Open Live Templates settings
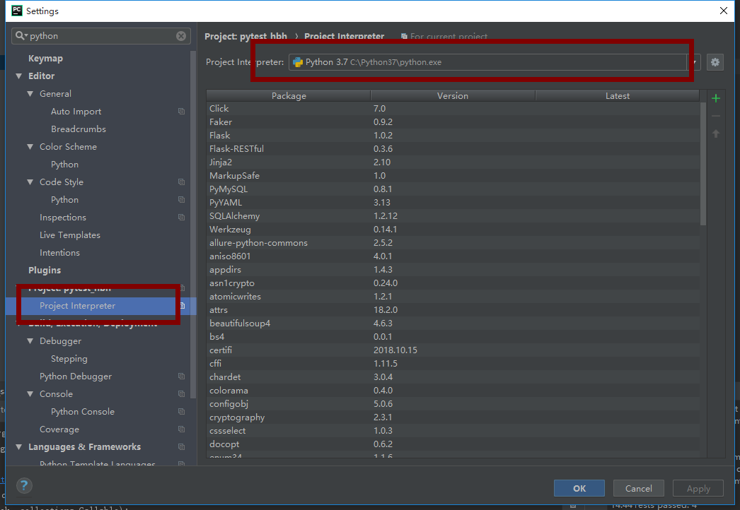 pos(70,235)
